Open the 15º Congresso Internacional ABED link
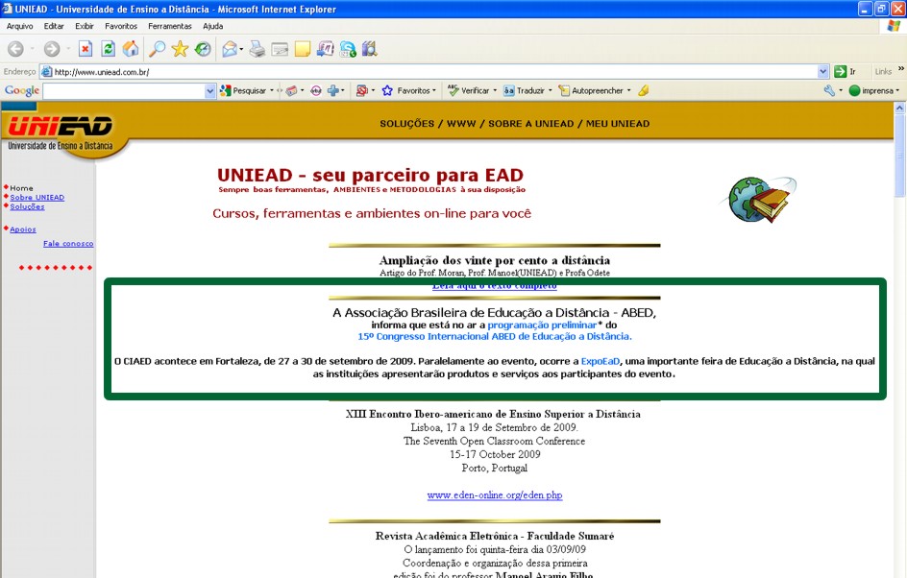Viewport: 907px width, 578px height. coord(495,336)
